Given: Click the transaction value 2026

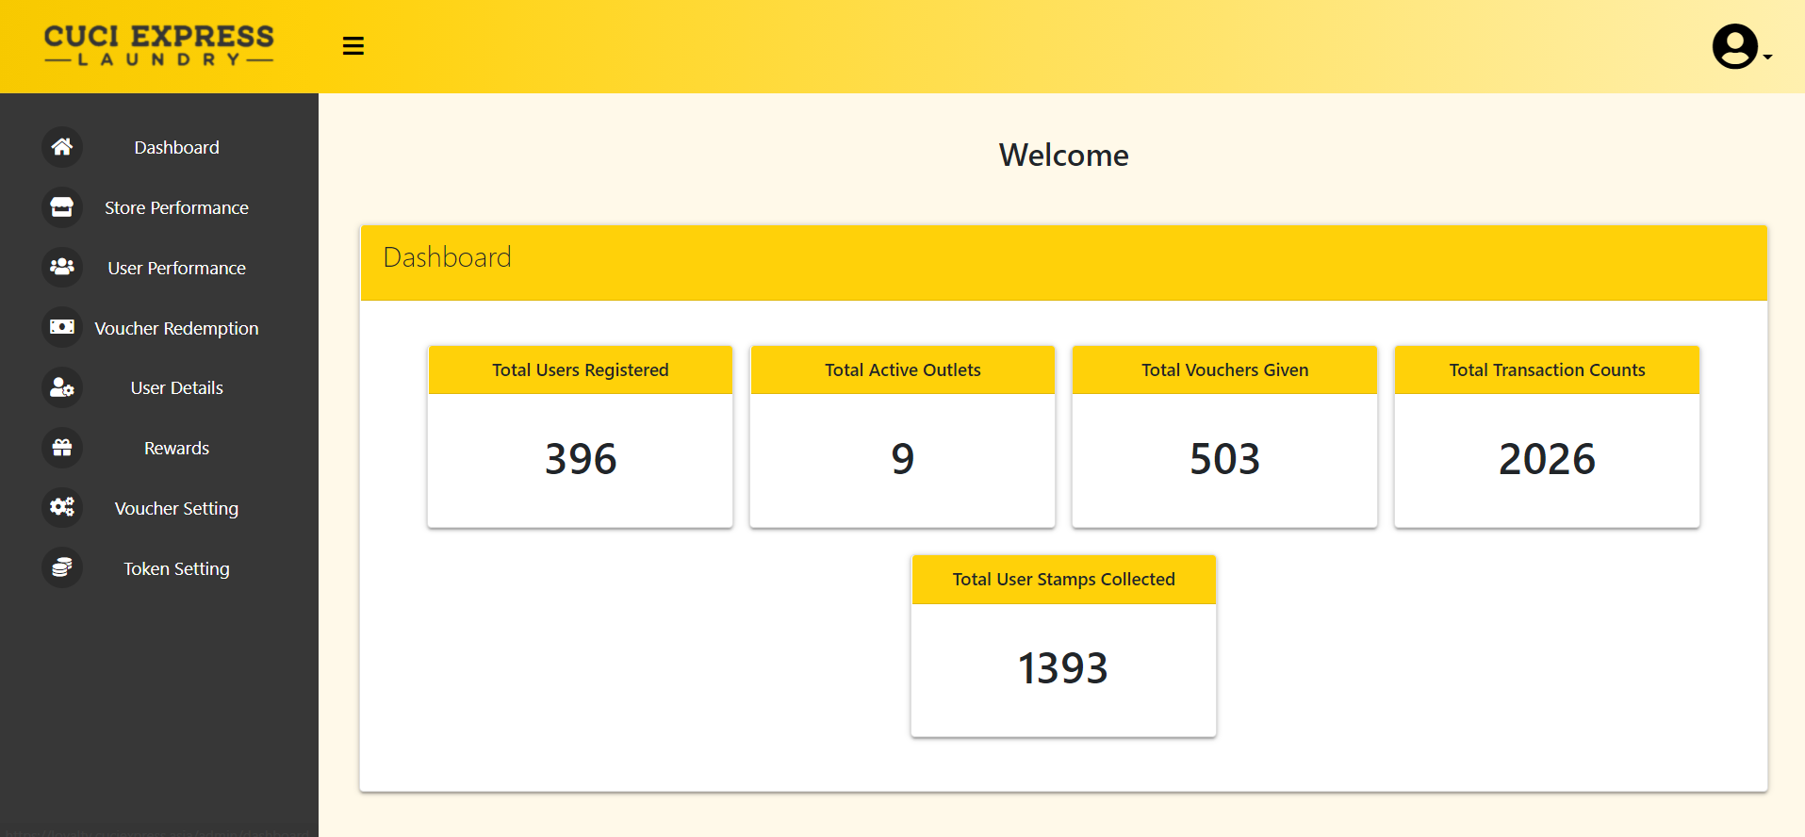Looking at the screenshot, I should tap(1548, 459).
